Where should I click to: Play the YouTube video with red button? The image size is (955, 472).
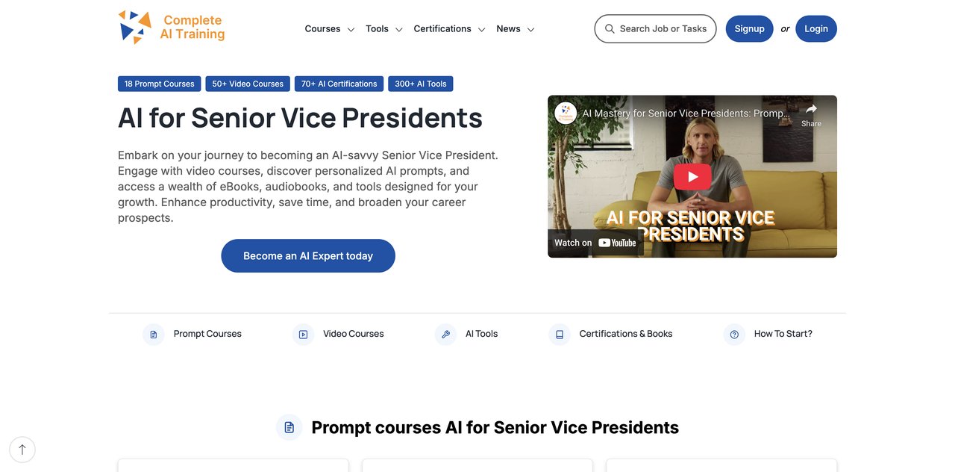tap(692, 177)
